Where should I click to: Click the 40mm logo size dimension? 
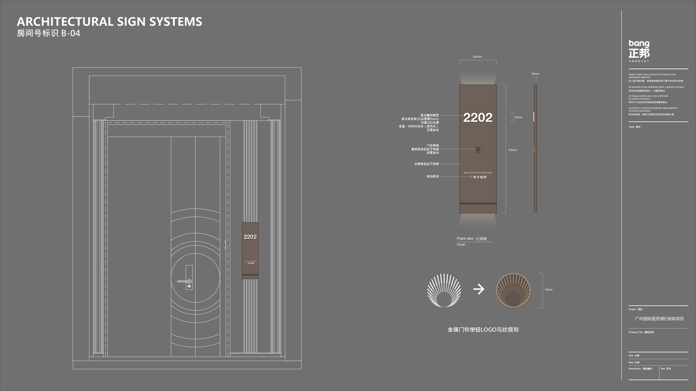click(x=549, y=290)
